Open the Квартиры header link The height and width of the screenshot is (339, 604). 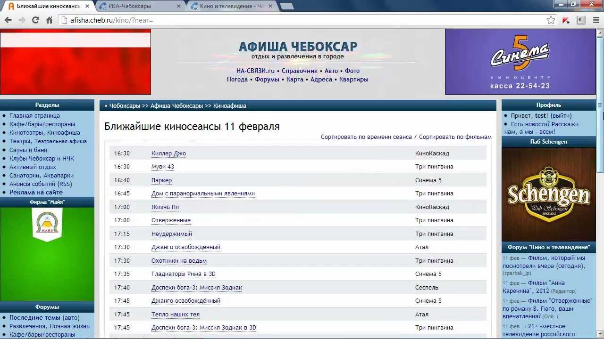(353, 80)
